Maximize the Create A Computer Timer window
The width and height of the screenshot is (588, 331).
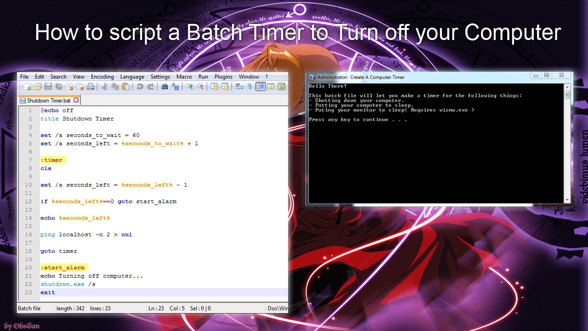pos(547,75)
